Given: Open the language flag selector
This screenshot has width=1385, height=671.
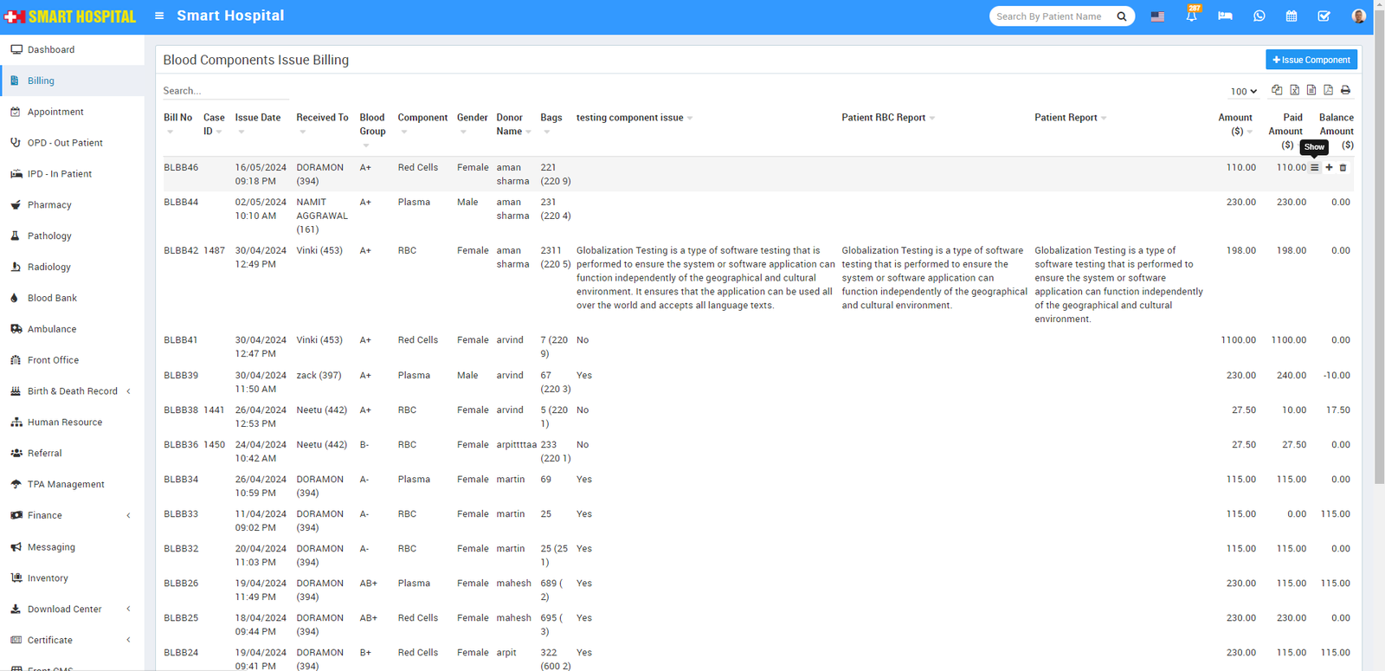Looking at the screenshot, I should [1157, 16].
